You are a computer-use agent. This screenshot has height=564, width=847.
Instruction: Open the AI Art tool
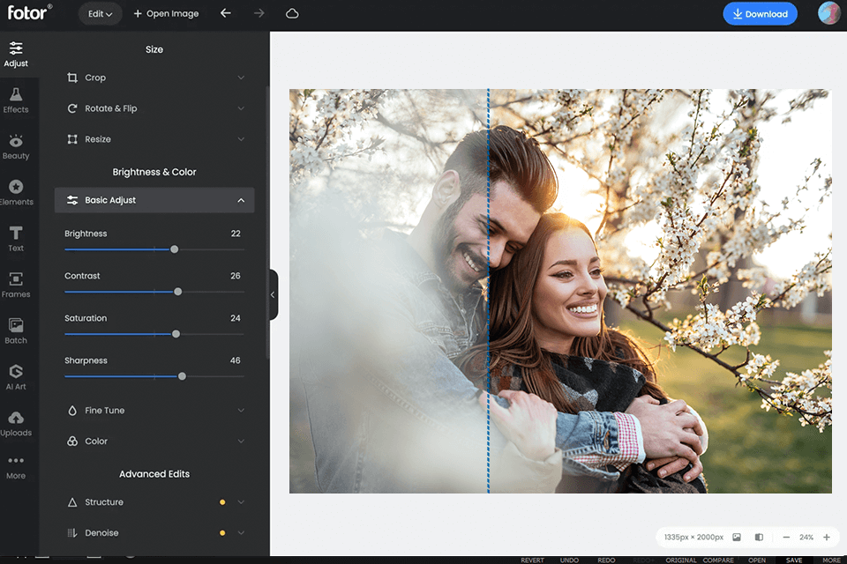click(x=16, y=376)
